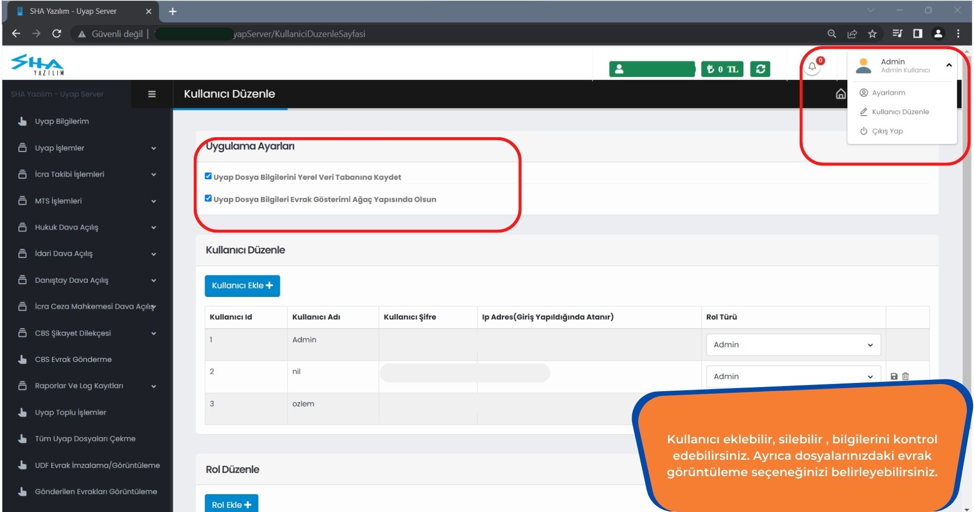Expand İdari Dava Açılış menu
Image resolution: width=974 pixels, height=512 pixels.
pos(87,253)
